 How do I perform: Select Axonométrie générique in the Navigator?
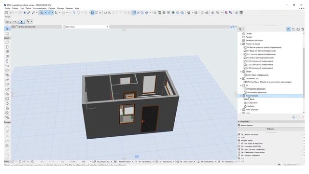[257, 92]
